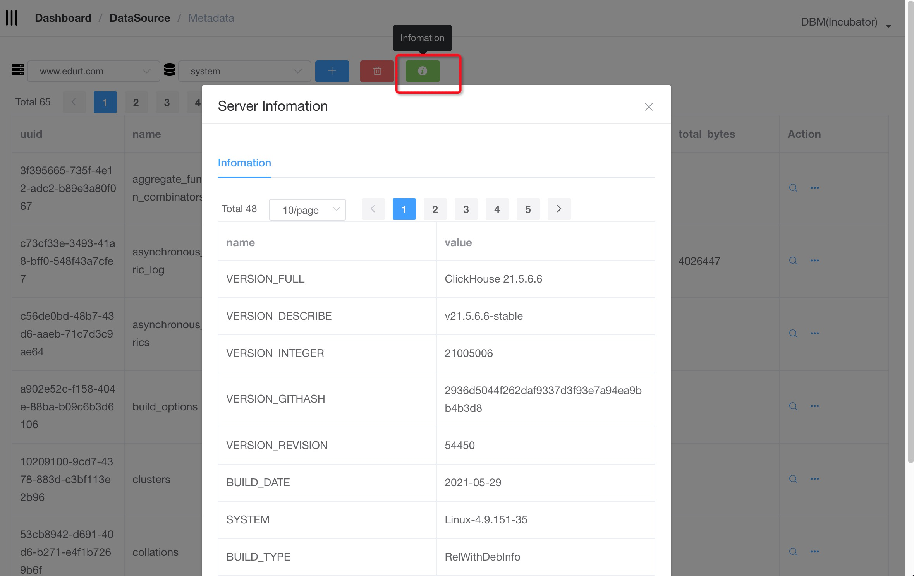Click the red trash delete button
This screenshot has width=914, height=576.
click(x=377, y=71)
